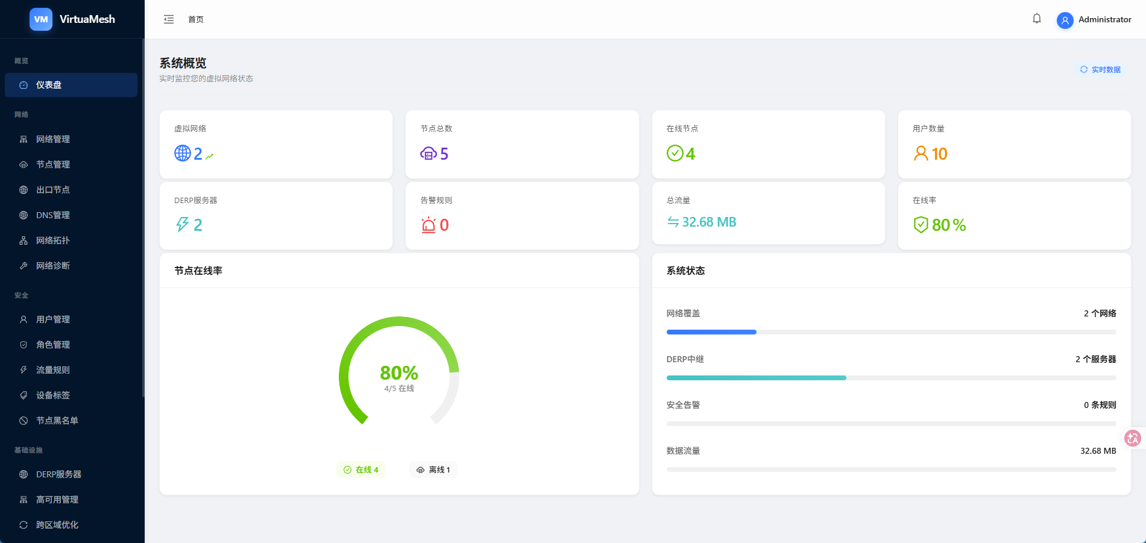Click the 离线 1 legend tag
The image size is (1146, 543).
[x=433, y=469]
